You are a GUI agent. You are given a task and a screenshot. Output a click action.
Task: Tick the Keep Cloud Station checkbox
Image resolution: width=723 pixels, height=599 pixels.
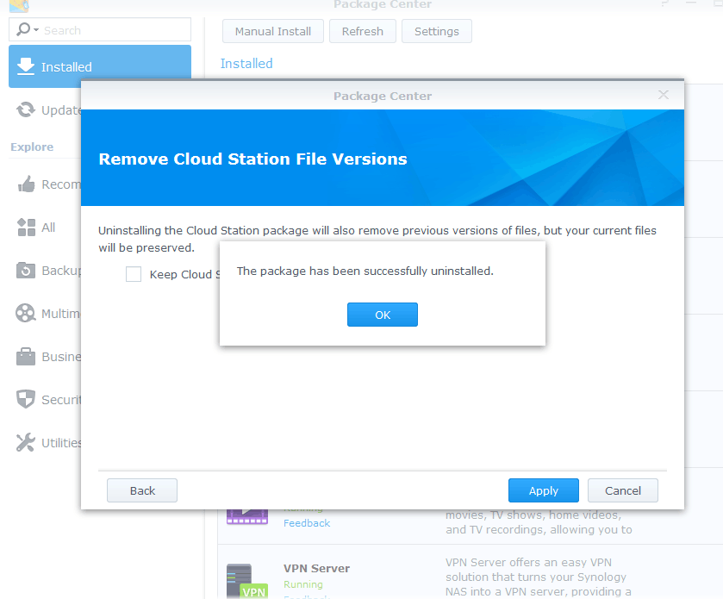134,274
